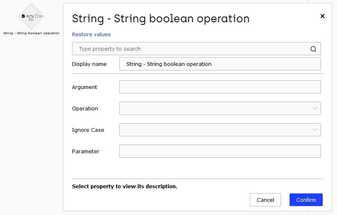The width and height of the screenshot is (337, 215).
Task: Open the Operation dropdown
Action: pos(220,108)
